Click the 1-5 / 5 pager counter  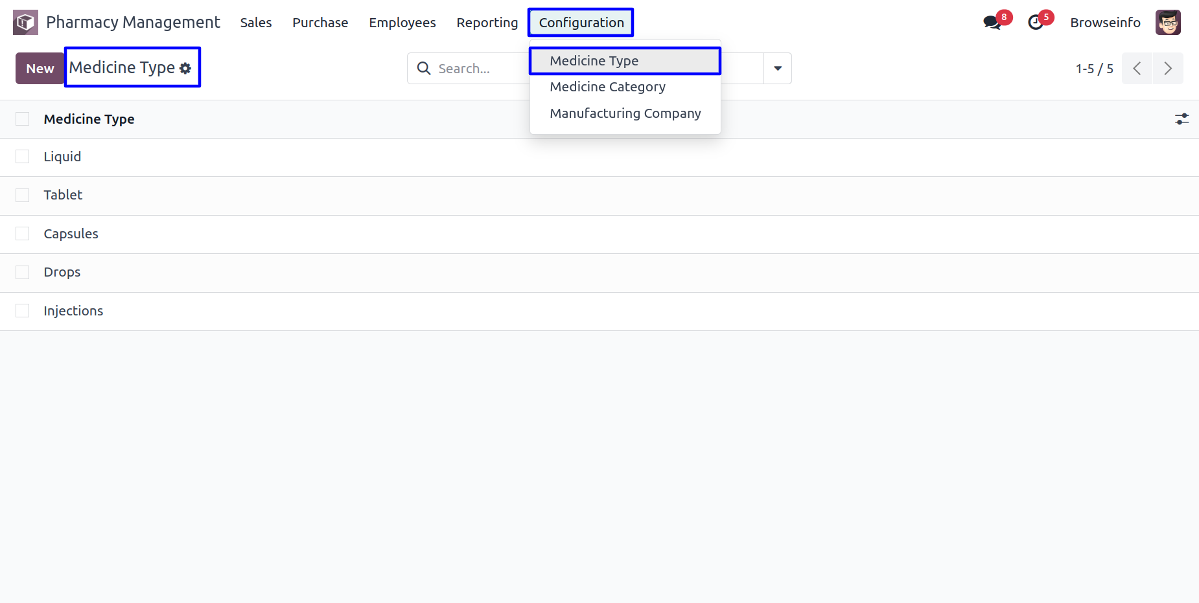tap(1094, 69)
